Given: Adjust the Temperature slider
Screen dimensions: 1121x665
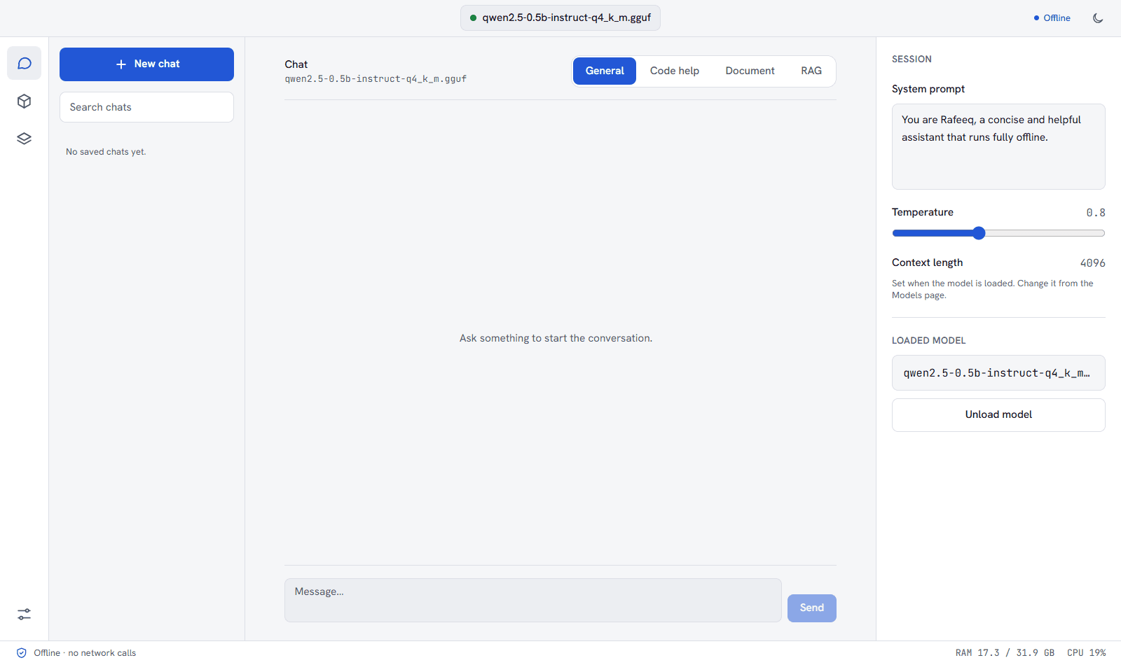Looking at the screenshot, I should pos(998,233).
